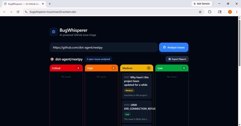Click the scrollbar up arrow

tap(239, 18)
